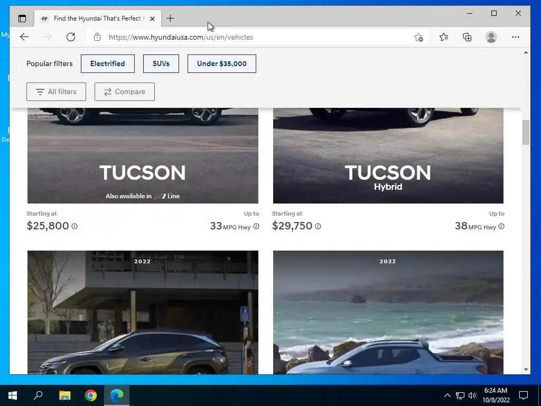The image size is (541, 406).
Task: Open the tab actions menu icon
Action: 22,19
